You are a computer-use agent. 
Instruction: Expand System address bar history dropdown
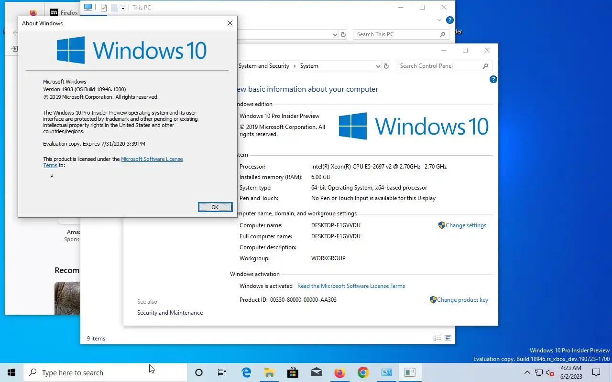click(378, 66)
